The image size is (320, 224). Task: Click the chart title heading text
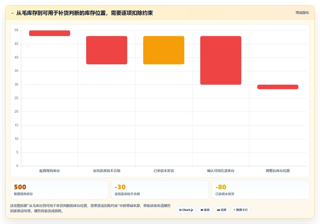[x=85, y=13]
